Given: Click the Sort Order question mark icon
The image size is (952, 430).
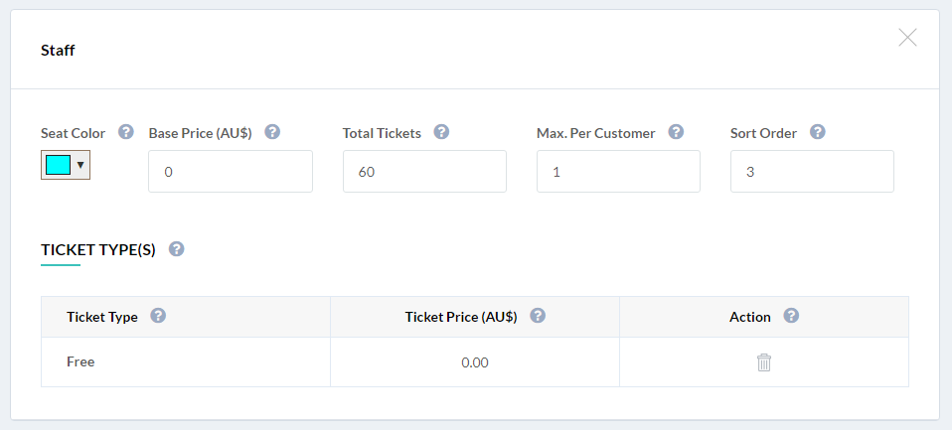Looking at the screenshot, I should 817,132.
